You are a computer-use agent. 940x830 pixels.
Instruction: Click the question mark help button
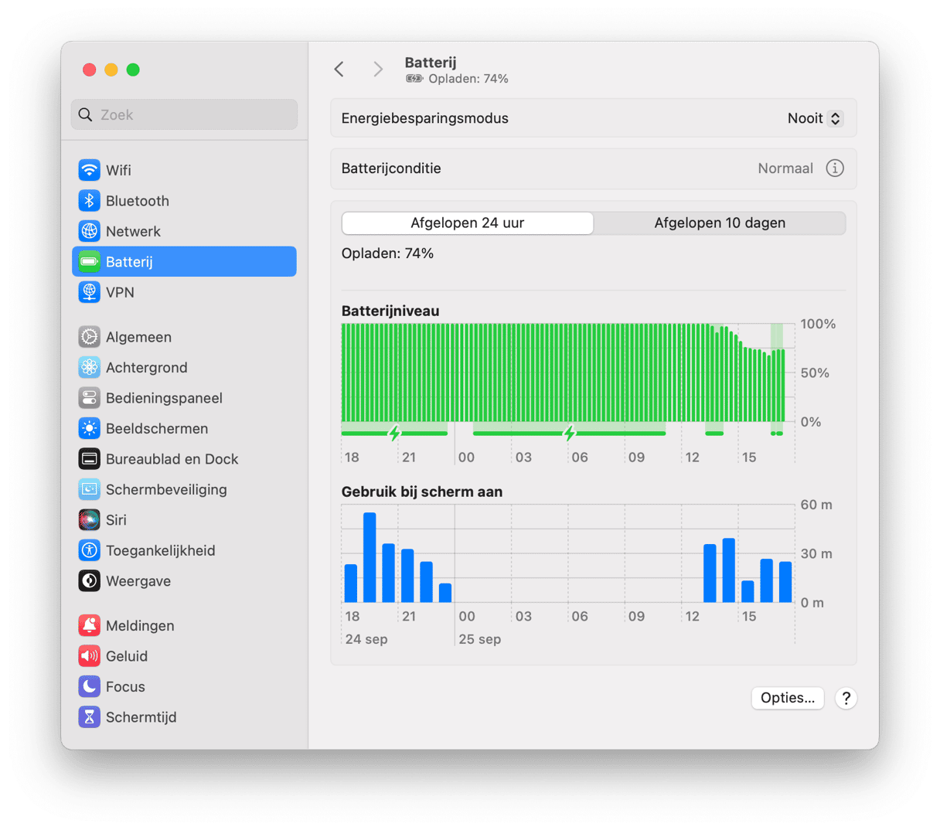pos(846,698)
